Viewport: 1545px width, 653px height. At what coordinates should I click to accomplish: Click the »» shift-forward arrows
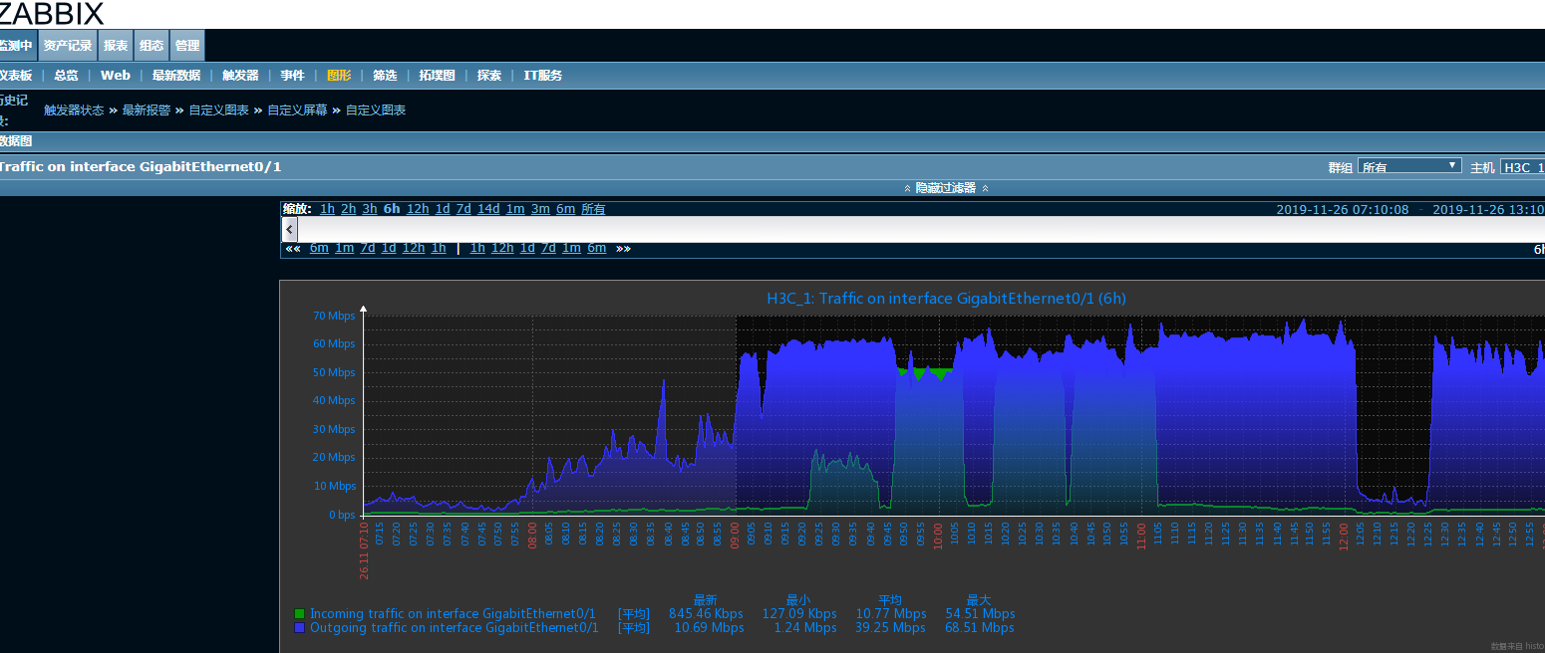coord(623,248)
